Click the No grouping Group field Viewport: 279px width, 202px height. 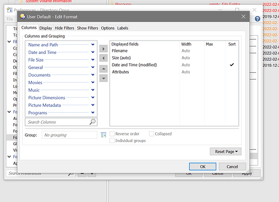(69, 135)
